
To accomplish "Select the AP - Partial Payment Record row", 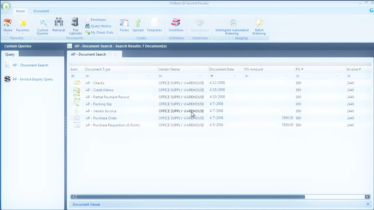I will (220, 97).
